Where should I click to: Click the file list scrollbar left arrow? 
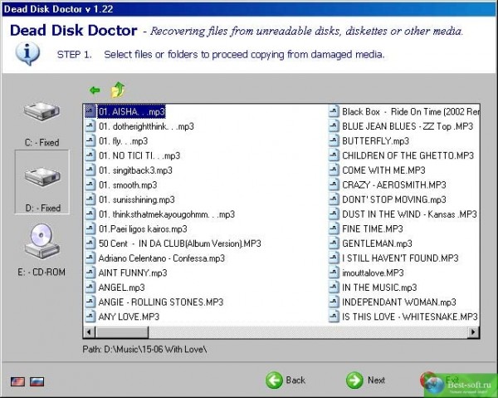click(x=89, y=332)
